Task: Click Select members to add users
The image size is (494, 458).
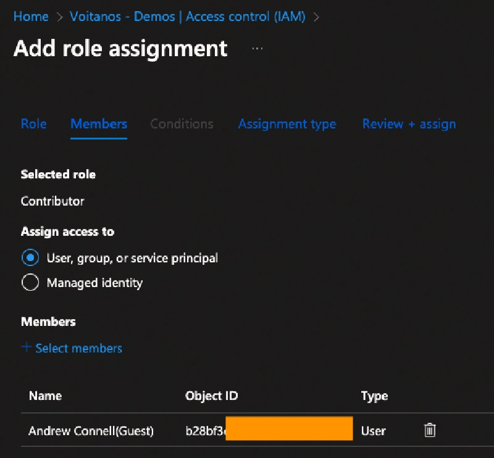Action: point(78,348)
